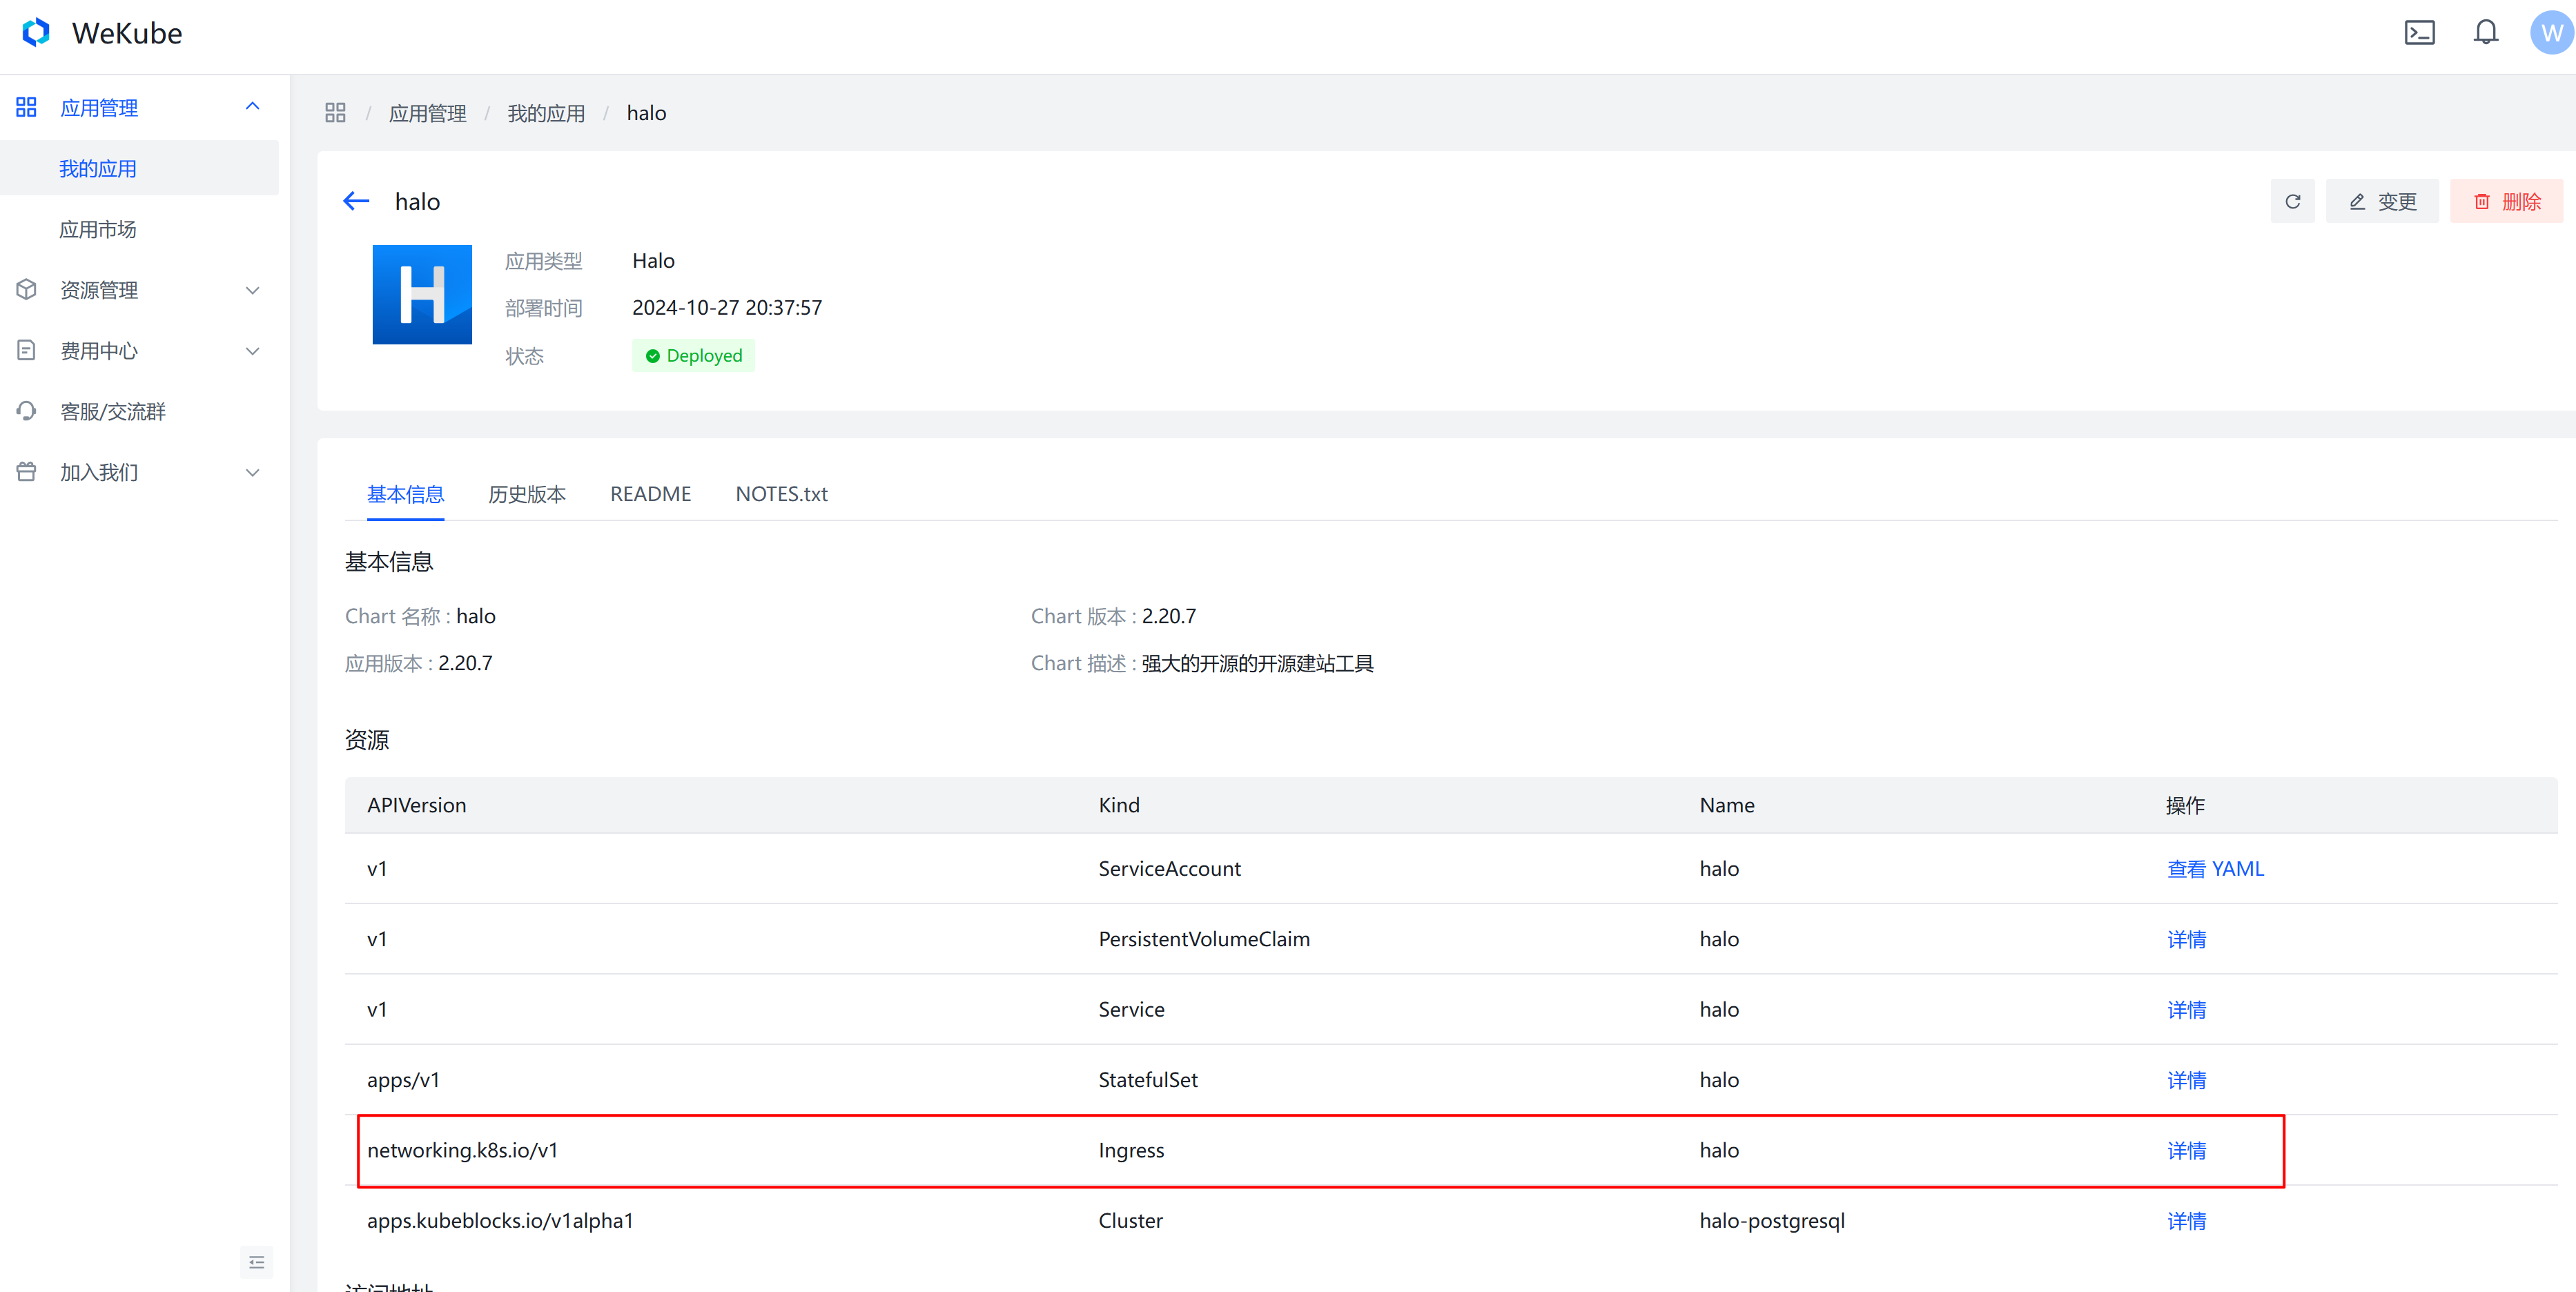Viewport: 2576px width, 1292px height.
Task: Click the Kind column header
Action: pos(1118,805)
